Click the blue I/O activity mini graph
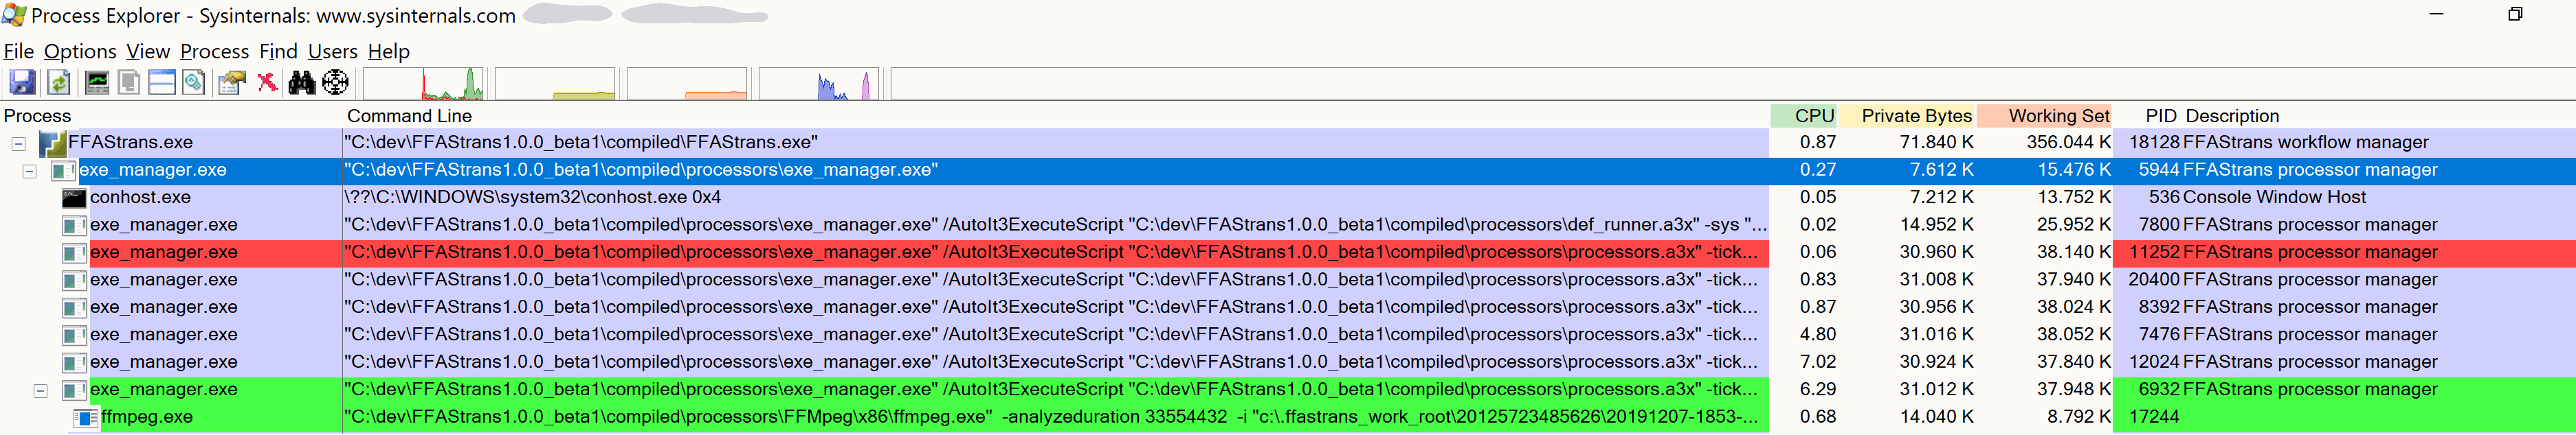 [820, 84]
